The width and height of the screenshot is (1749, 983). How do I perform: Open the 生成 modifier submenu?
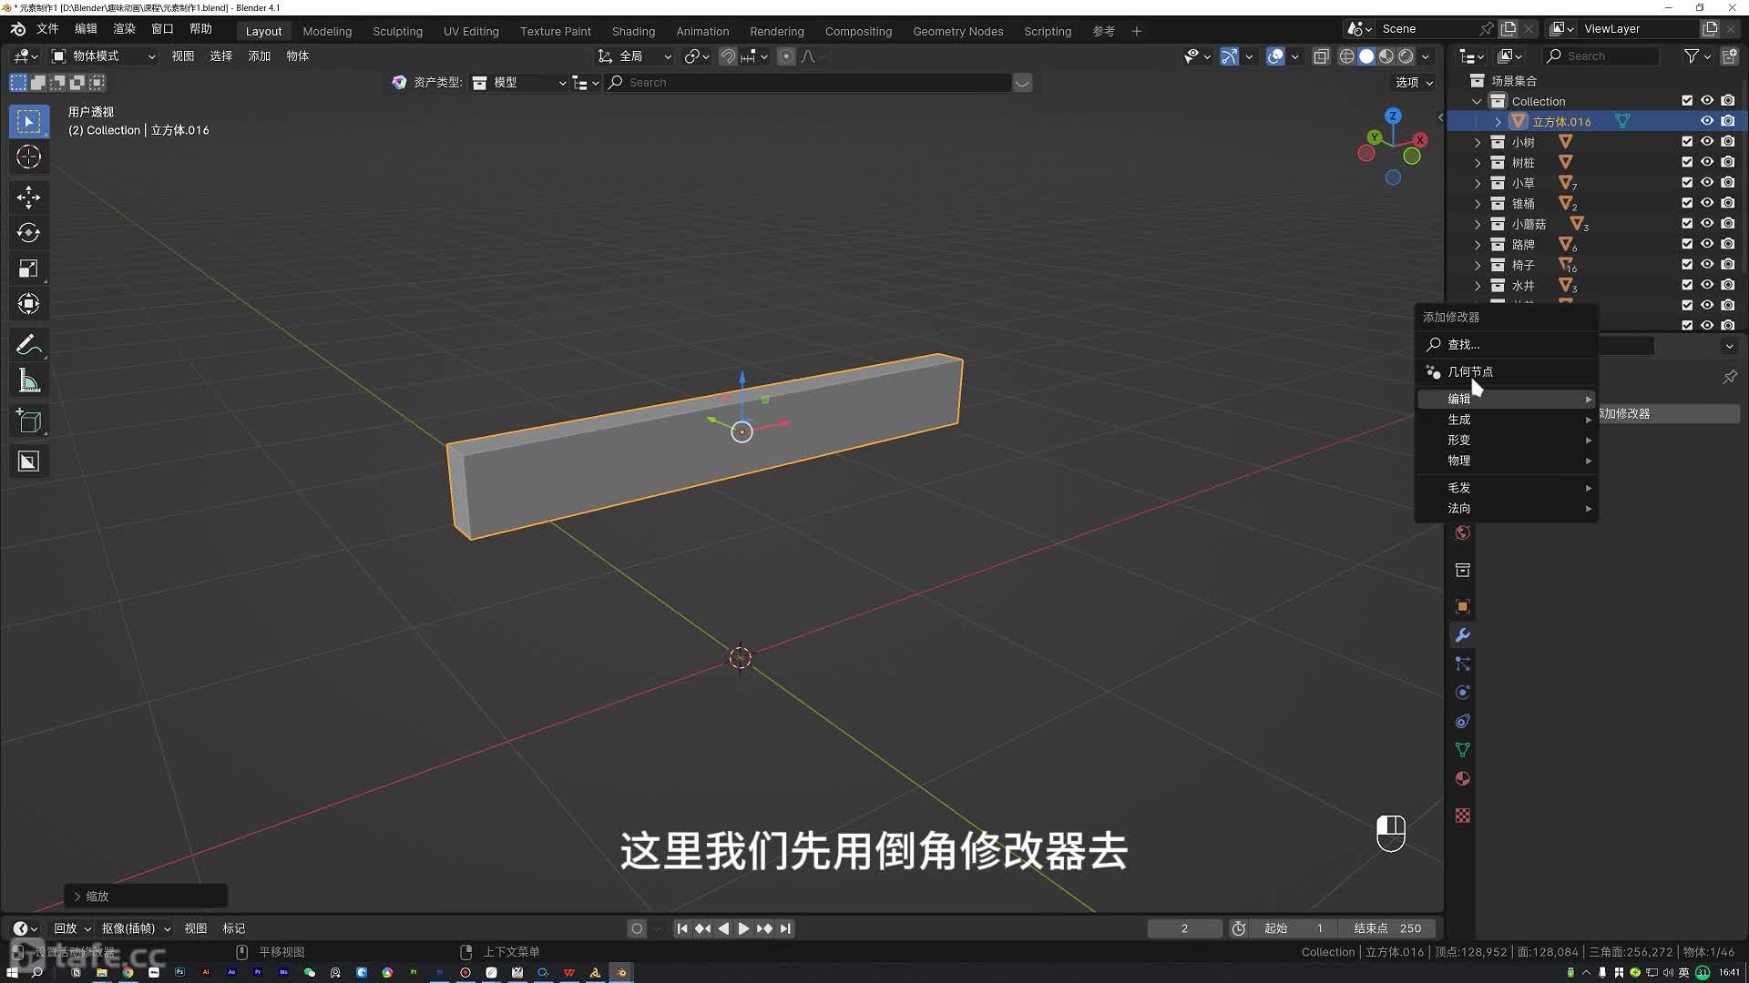(1507, 420)
